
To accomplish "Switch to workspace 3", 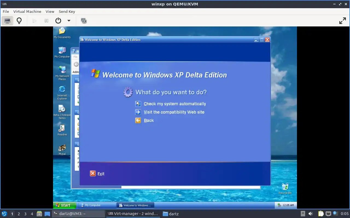I will pos(25,214).
